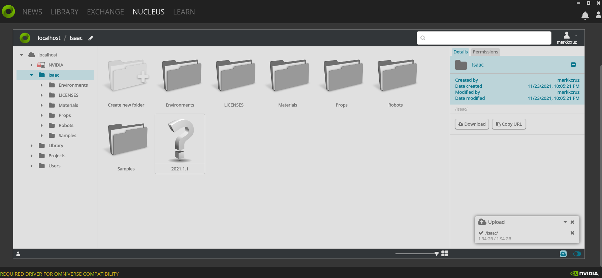Collapse the Isaac tree node

click(x=32, y=75)
